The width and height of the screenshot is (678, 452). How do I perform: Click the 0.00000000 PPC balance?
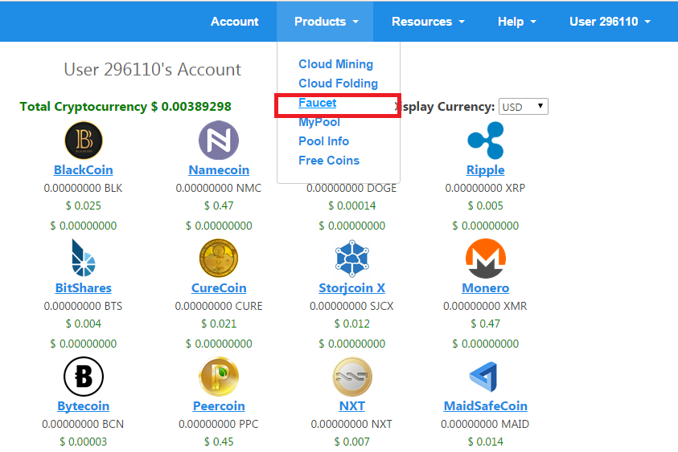[x=219, y=425]
